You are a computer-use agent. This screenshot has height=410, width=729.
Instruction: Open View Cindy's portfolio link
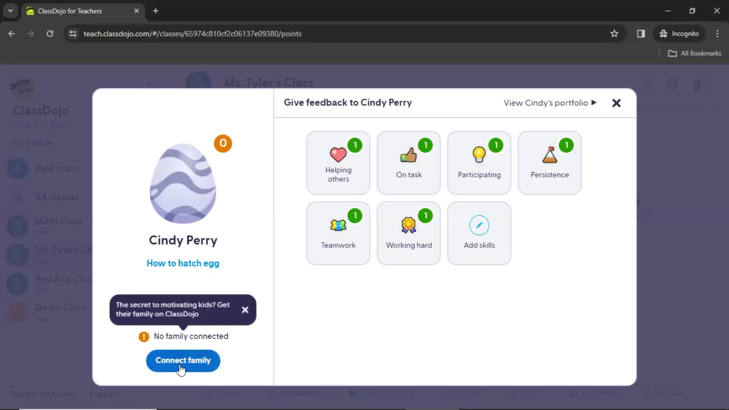point(550,102)
